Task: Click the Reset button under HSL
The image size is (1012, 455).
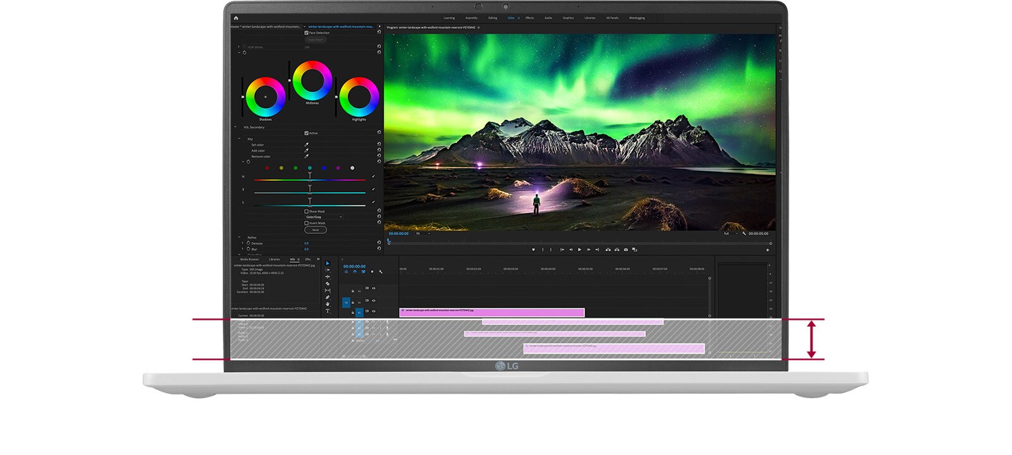Action: (316, 230)
